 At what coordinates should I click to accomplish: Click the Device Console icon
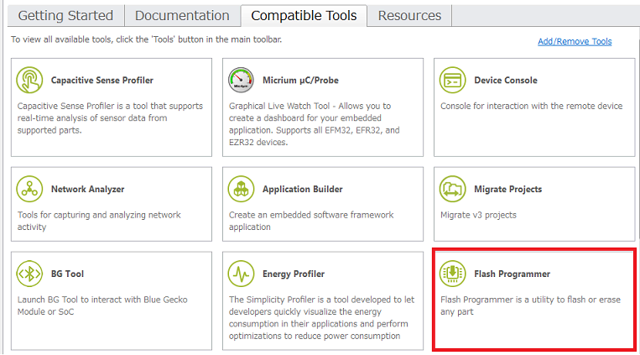click(x=452, y=80)
